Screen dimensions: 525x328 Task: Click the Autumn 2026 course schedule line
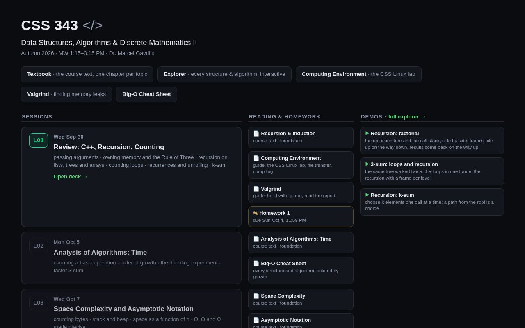(88, 53)
